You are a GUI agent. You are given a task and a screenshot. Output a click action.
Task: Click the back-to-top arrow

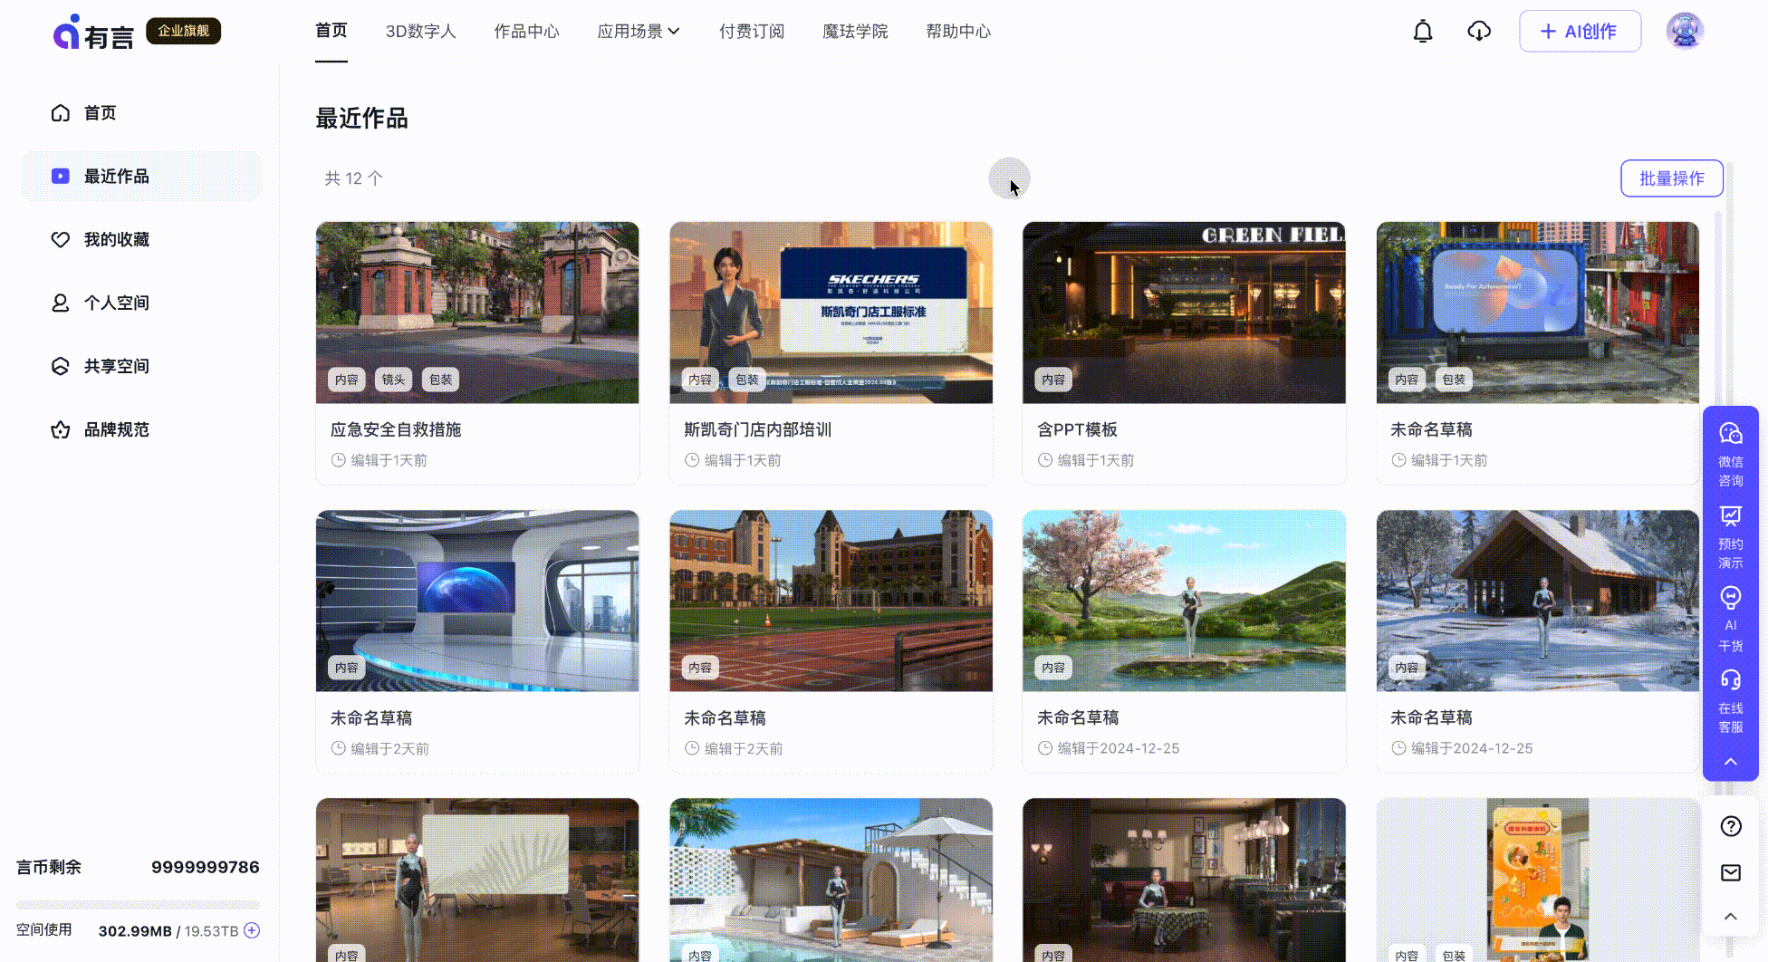point(1731,917)
